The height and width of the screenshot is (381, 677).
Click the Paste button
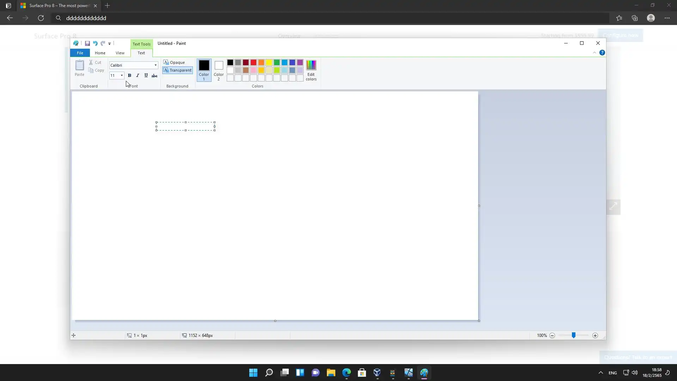[80, 68]
